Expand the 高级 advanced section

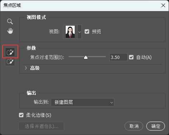pos(26,68)
